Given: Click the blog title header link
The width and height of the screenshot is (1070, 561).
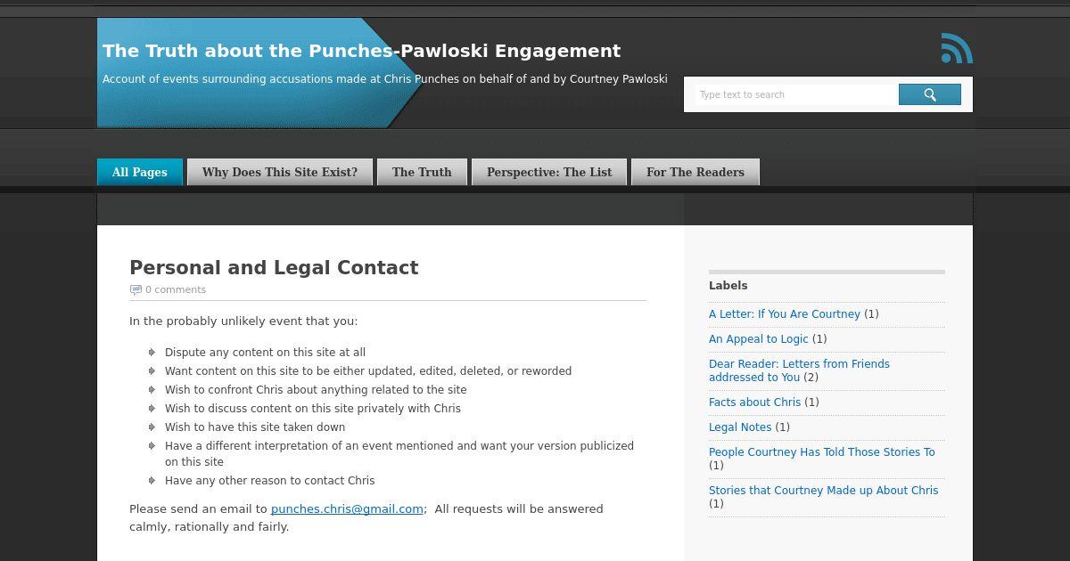Looking at the screenshot, I should pos(361,51).
